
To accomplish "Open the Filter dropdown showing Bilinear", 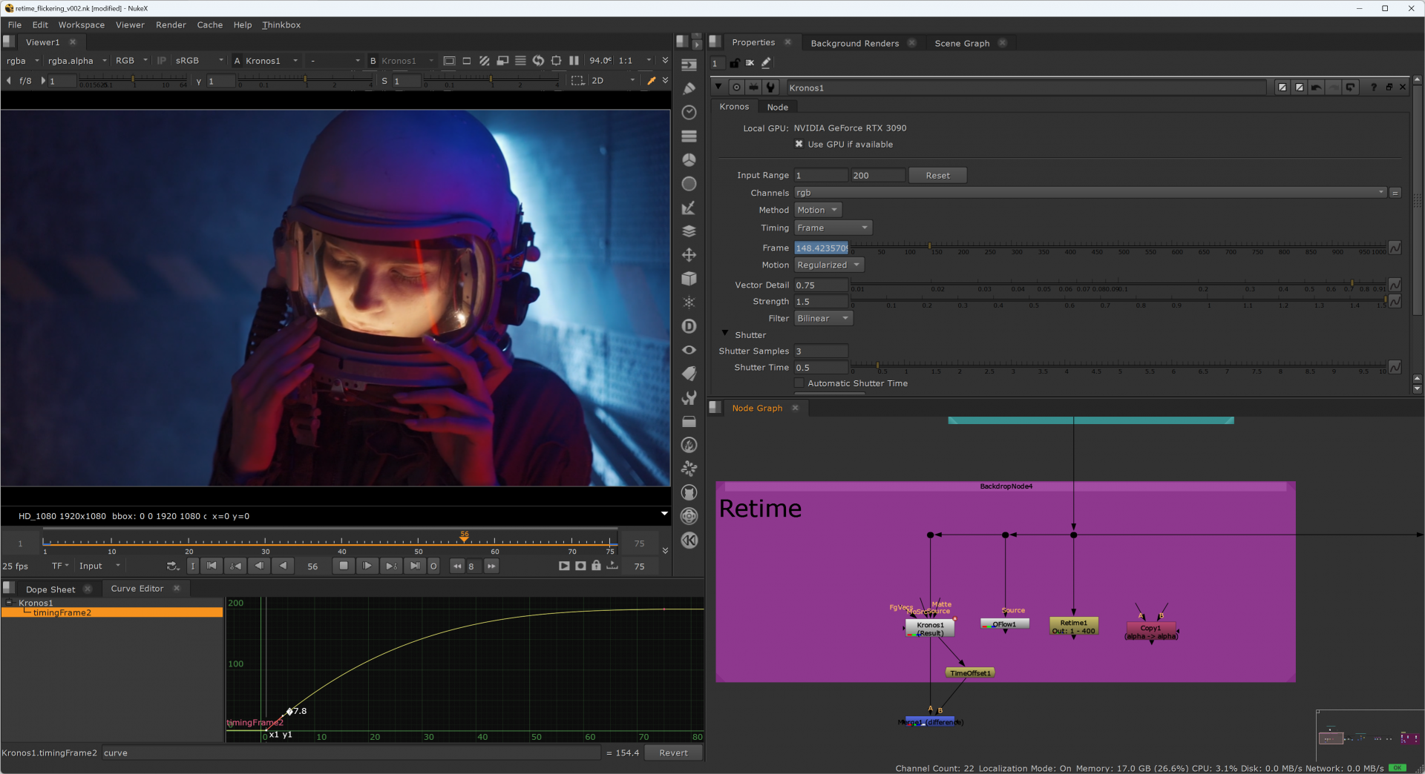I will pyautogui.click(x=823, y=319).
